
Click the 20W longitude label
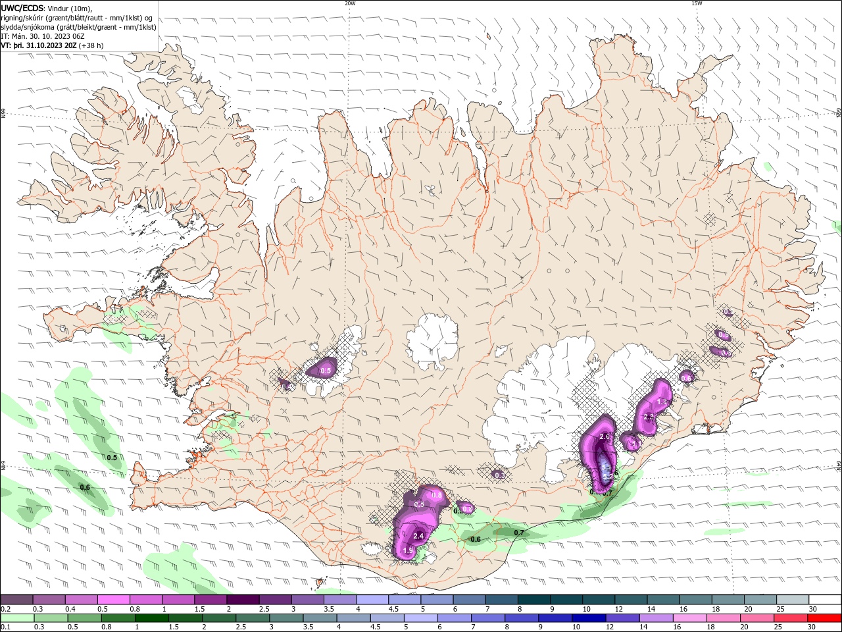tap(350, 3)
